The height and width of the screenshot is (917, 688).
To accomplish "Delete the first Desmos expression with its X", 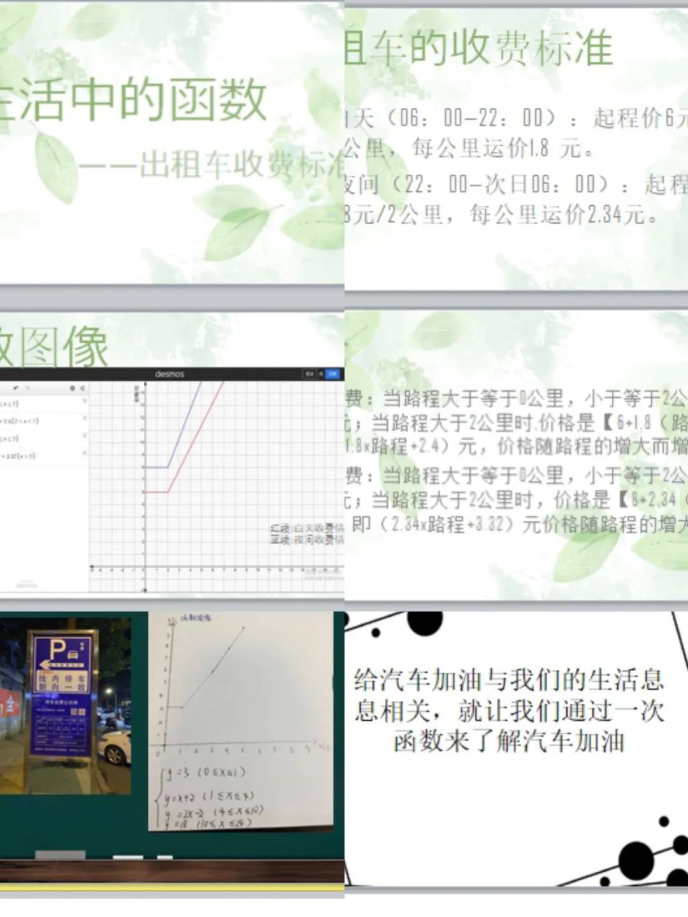I will click(x=84, y=401).
